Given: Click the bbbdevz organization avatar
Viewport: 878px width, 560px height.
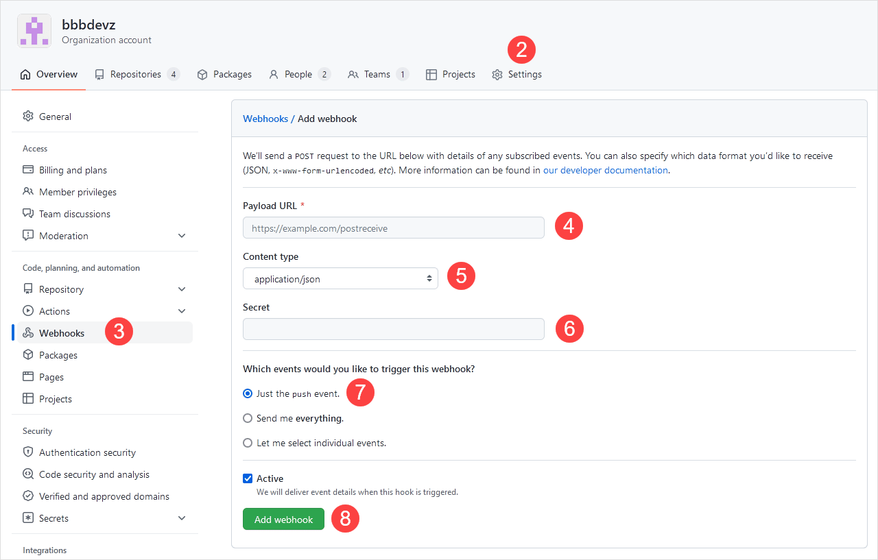Looking at the screenshot, I should pos(34,30).
